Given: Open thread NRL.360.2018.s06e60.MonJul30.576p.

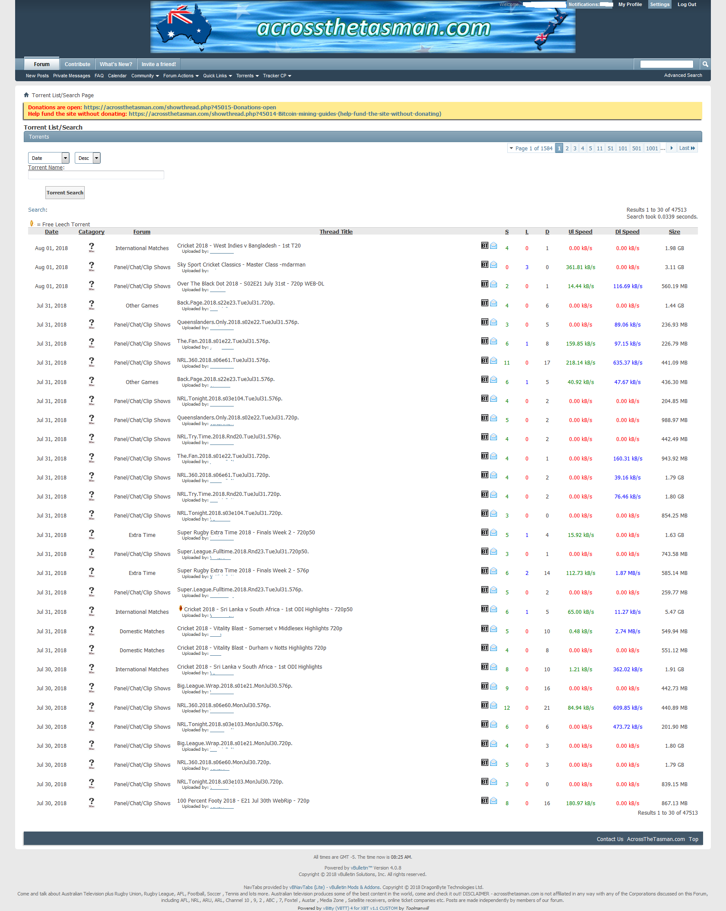Looking at the screenshot, I should click(224, 705).
